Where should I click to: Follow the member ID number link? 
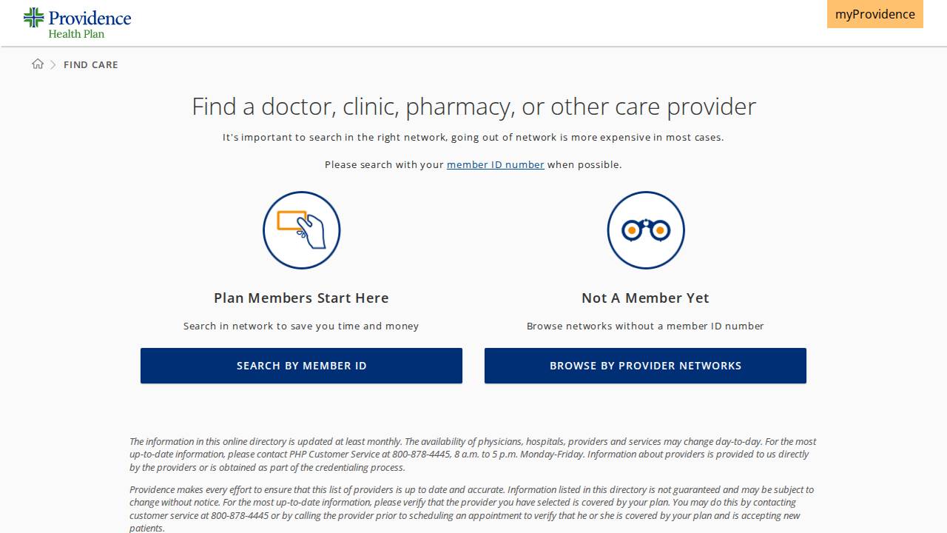[495, 164]
